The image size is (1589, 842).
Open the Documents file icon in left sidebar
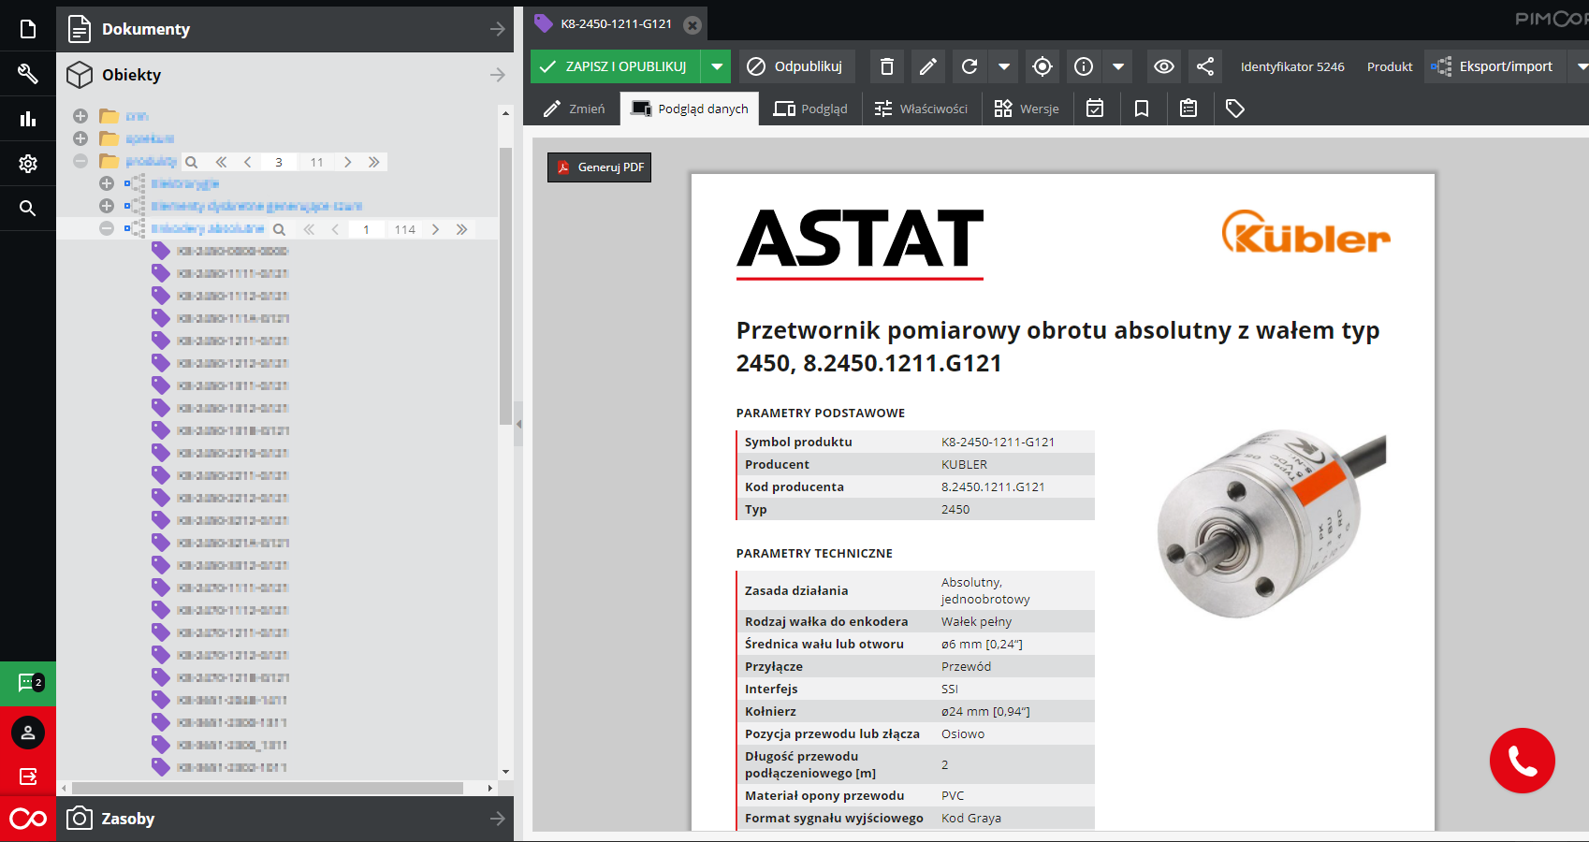(x=28, y=29)
